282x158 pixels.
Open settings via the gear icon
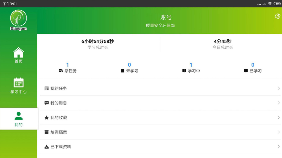tap(278, 16)
